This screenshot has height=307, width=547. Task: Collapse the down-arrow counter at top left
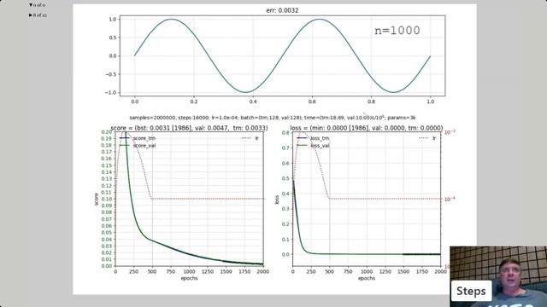pyautogui.click(x=37, y=5)
